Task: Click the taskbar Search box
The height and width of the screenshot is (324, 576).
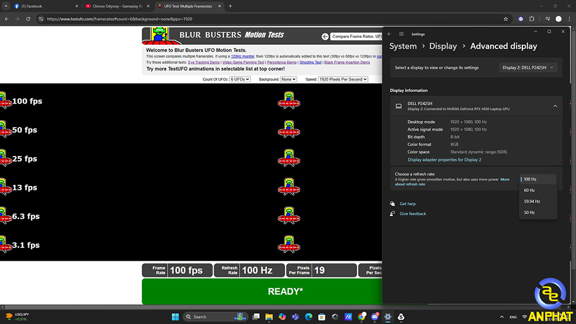Action: (215, 317)
